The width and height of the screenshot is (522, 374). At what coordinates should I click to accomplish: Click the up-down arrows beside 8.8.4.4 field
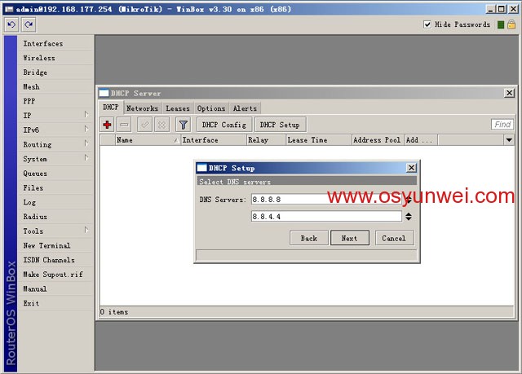click(x=409, y=217)
